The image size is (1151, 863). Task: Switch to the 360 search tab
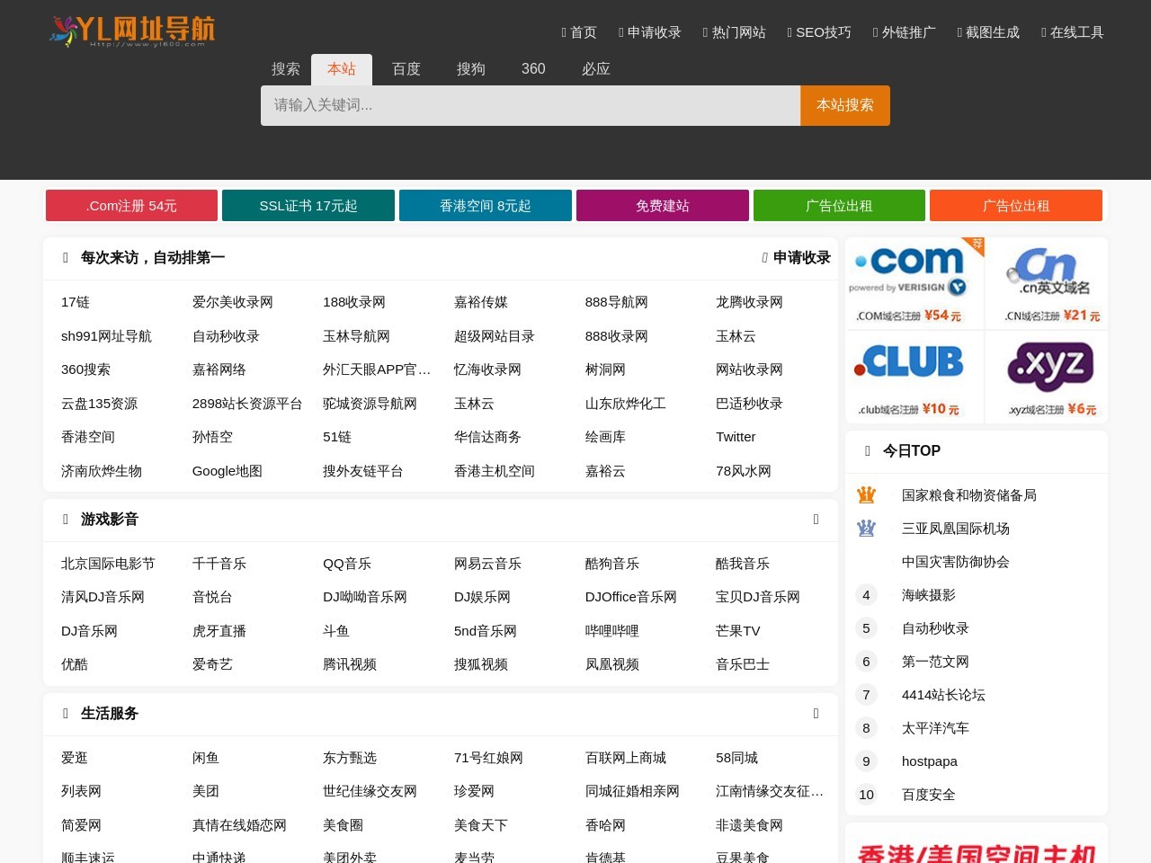point(533,69)
